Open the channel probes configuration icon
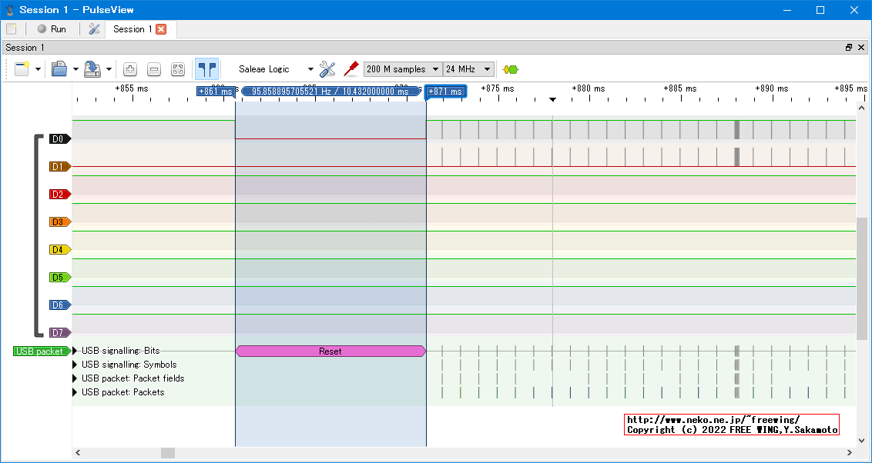This screenshot has width=872, height=463. (x=351, y=69)
